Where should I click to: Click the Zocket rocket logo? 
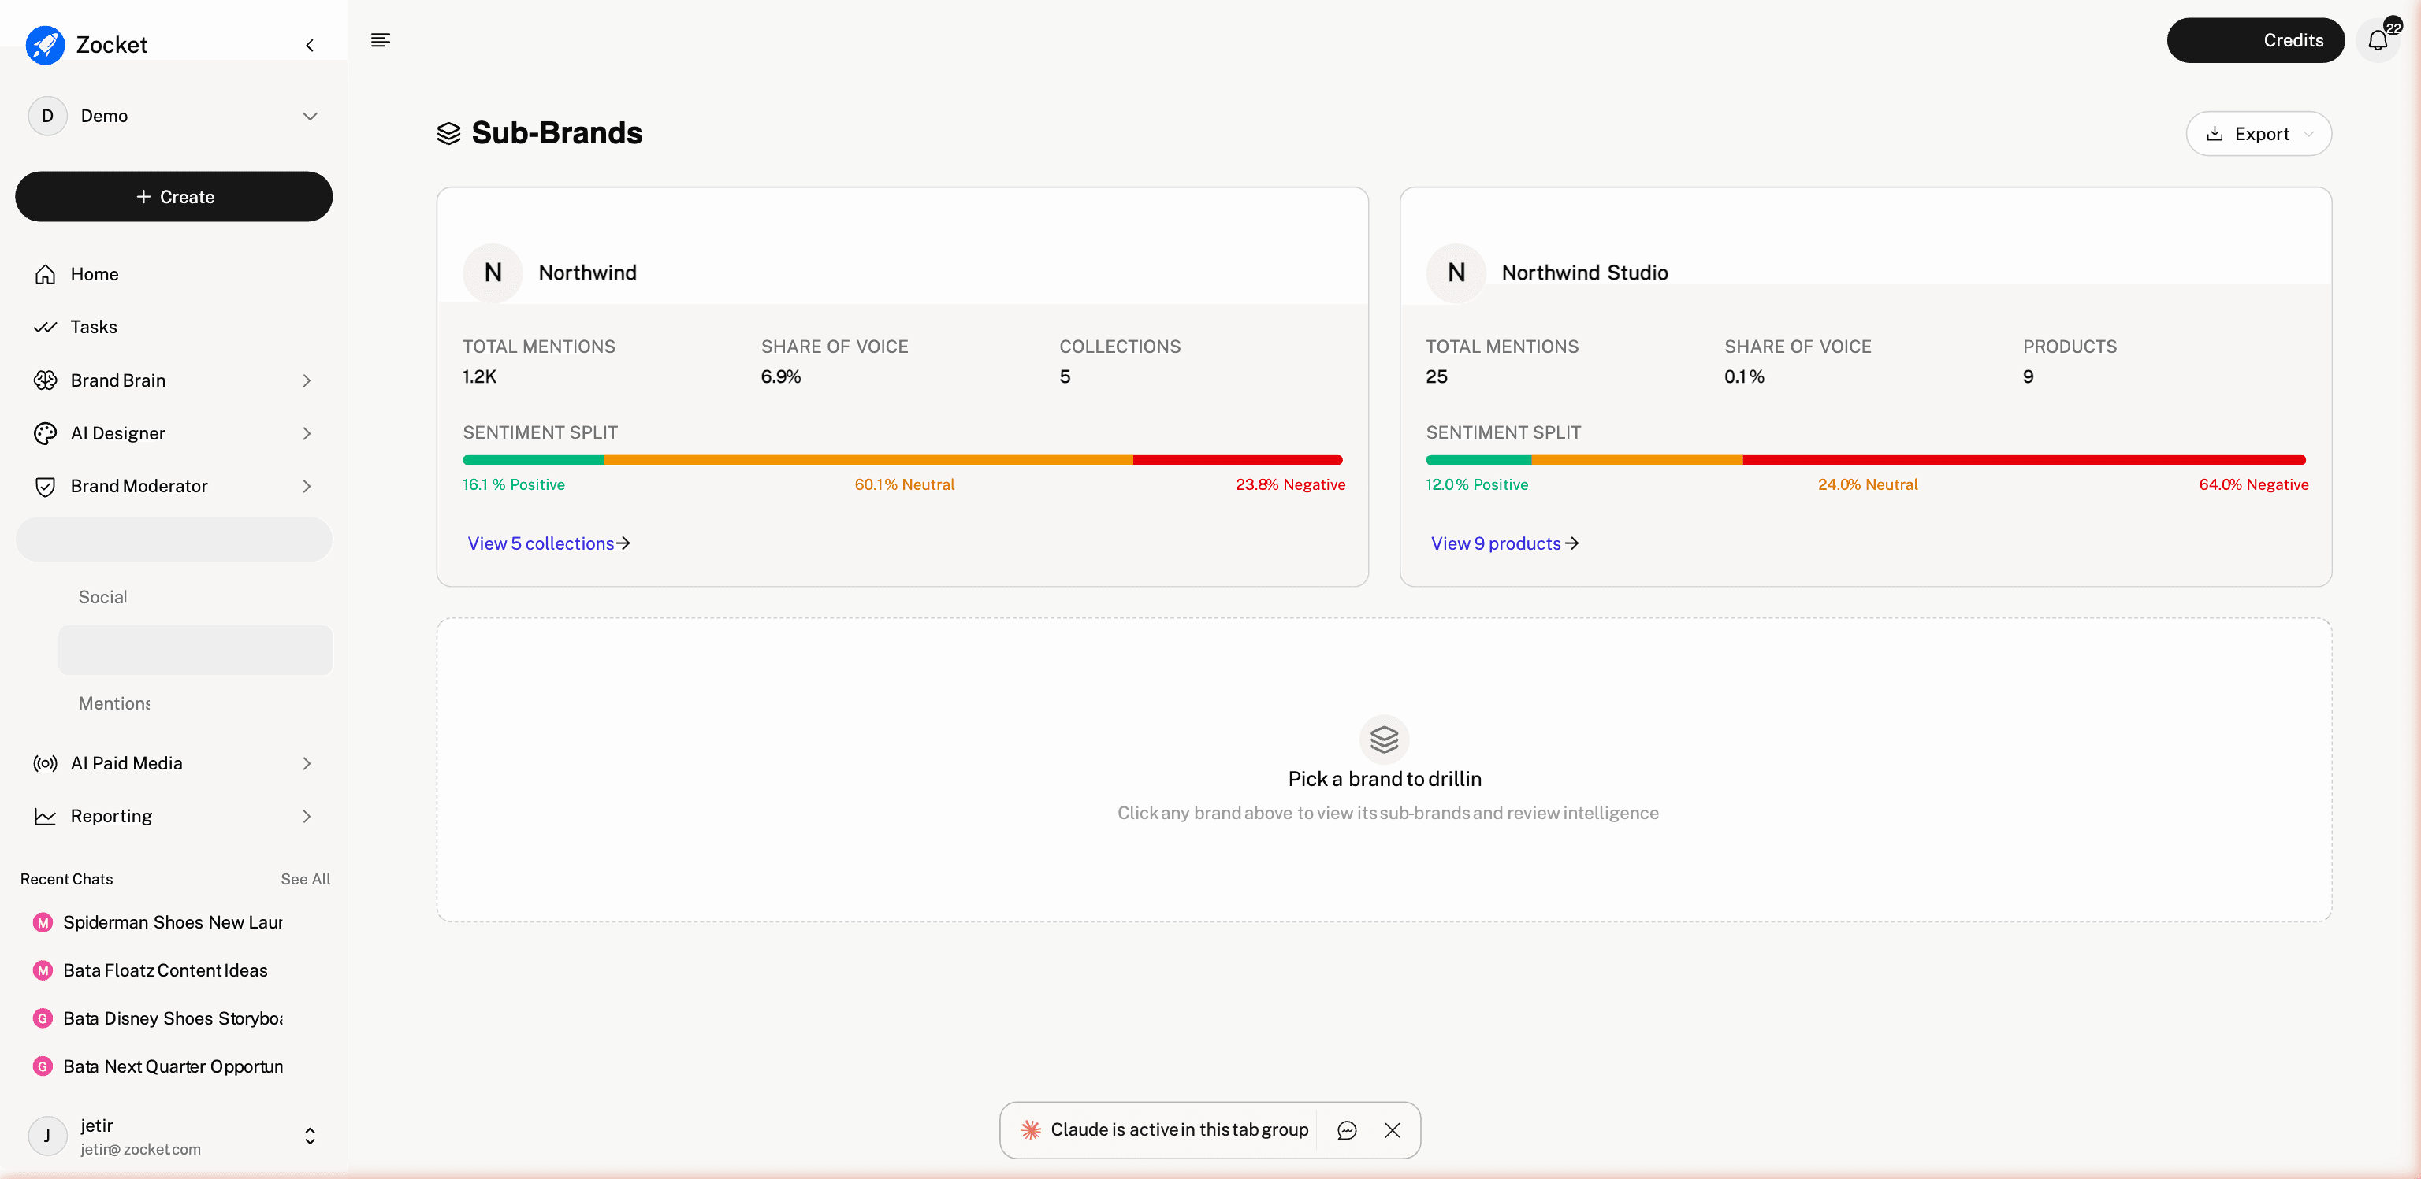[x=45, y=44]
